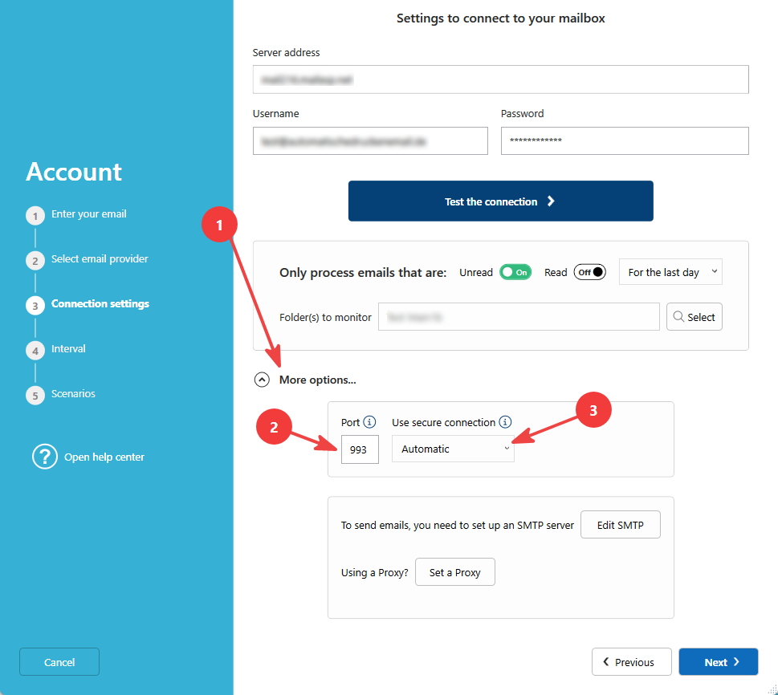Click Select folder button
Viewport: 778px width, 695px height.
click(x=694, y=316)
